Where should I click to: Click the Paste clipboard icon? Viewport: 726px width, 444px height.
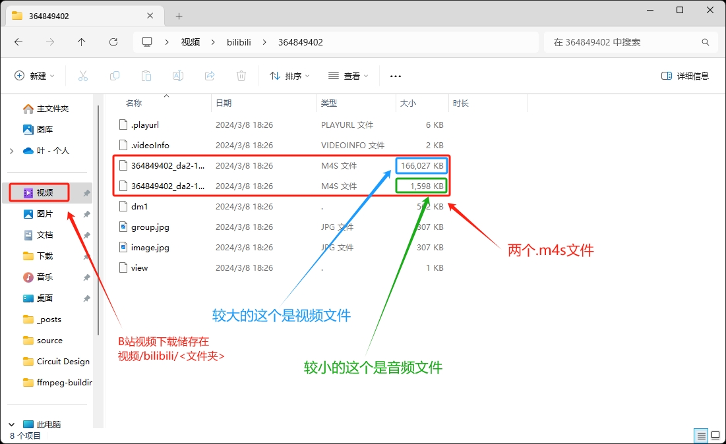tap(146, 76)
